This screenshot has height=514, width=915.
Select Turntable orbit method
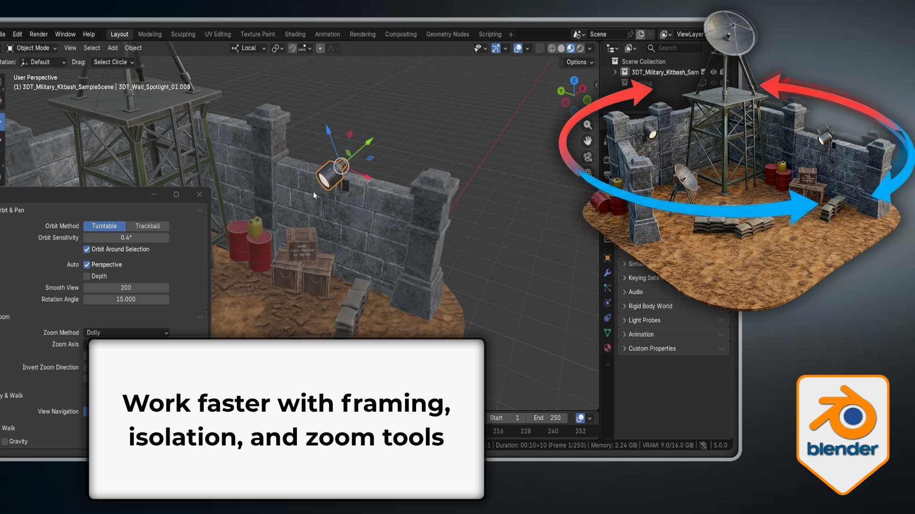(104, 226)
